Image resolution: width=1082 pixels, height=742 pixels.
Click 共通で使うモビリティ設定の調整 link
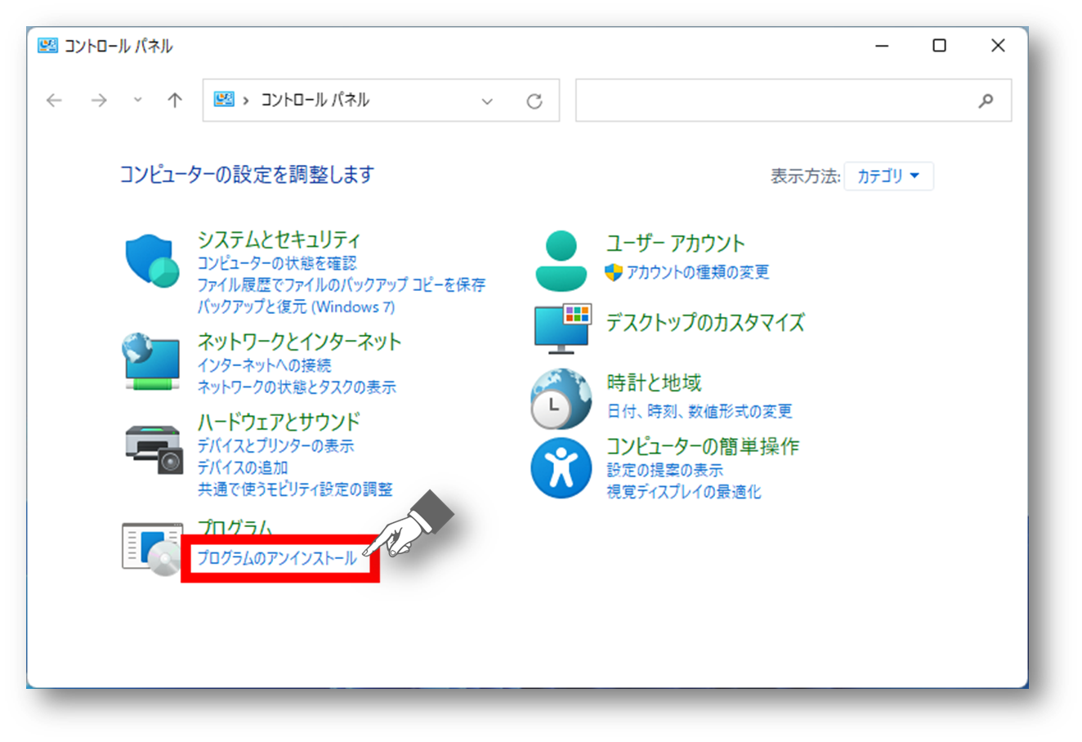pos(295,489)
